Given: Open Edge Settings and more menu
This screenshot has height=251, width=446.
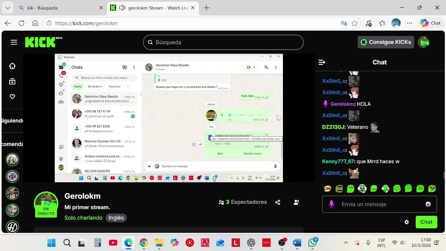Looking at the screenshot, I should click(x=410, y=23).
